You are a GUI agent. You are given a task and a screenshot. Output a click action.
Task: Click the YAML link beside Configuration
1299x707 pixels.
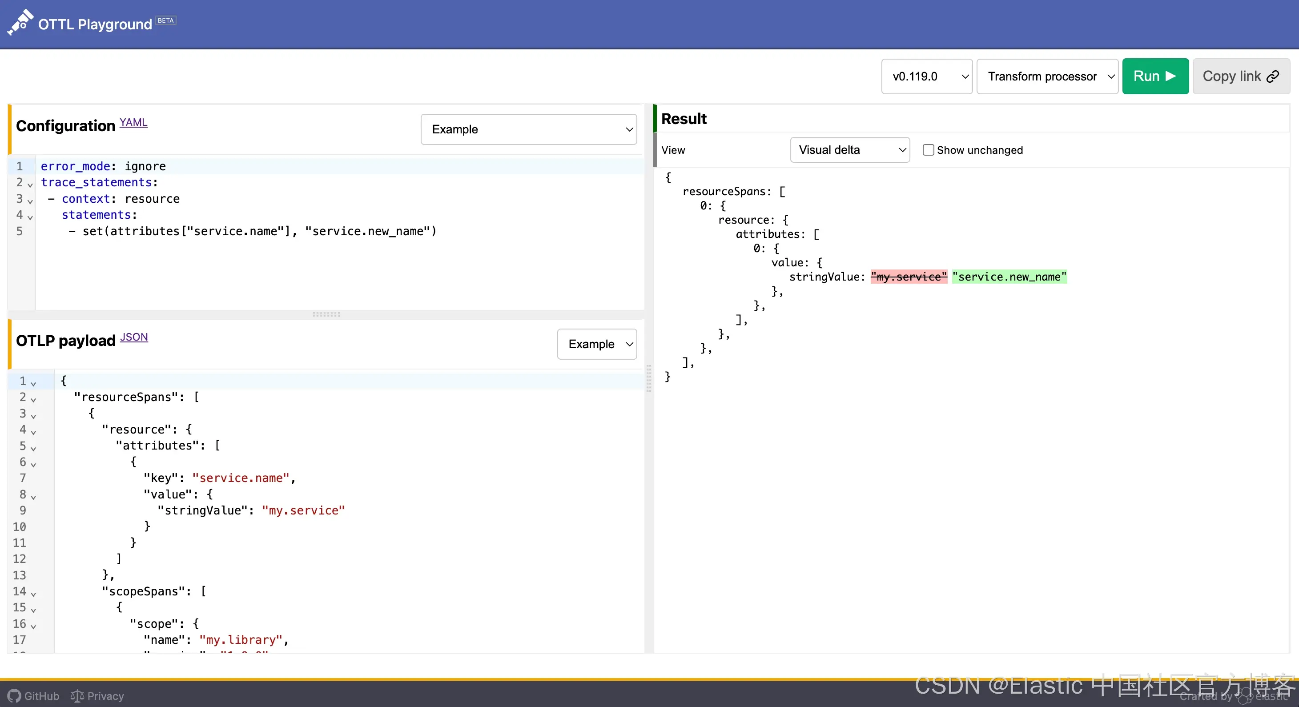pyautogui.click(x=133, y=123)
